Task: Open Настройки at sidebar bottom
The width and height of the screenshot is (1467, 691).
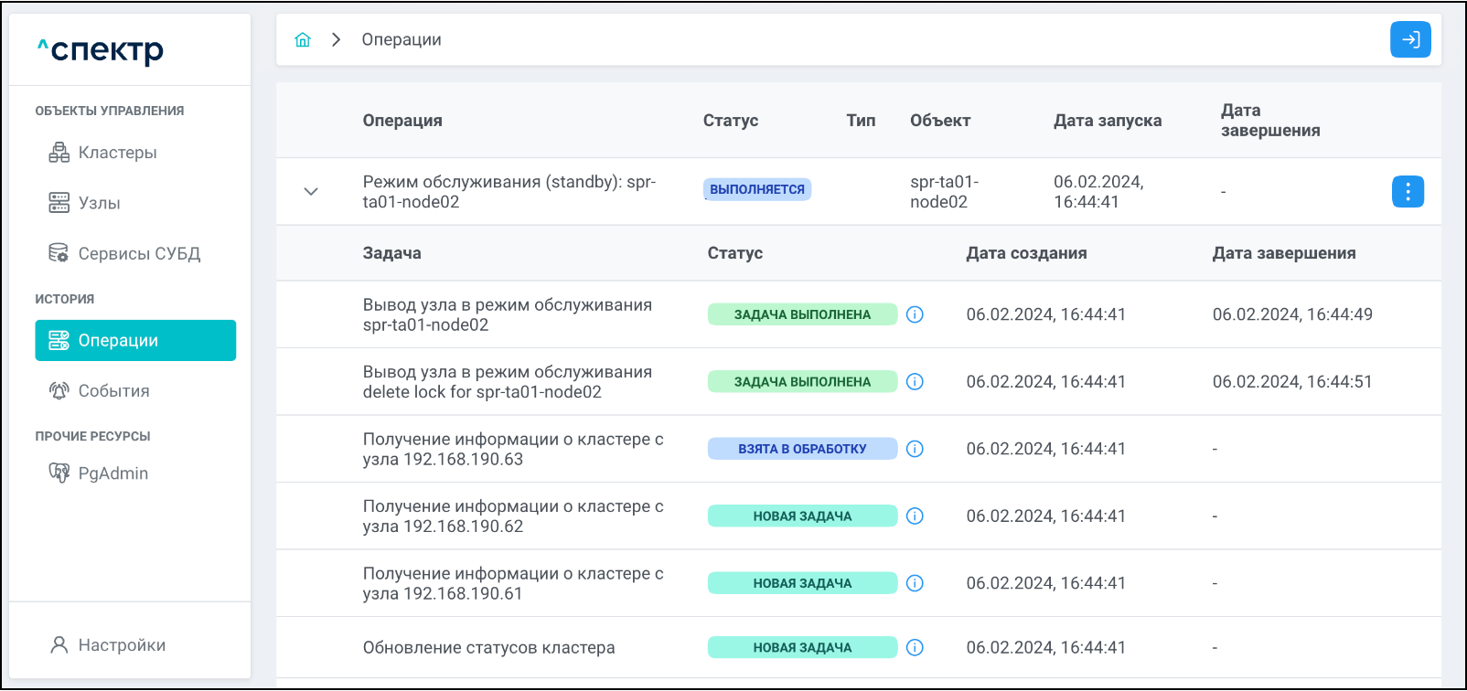Action: point(122,645)
